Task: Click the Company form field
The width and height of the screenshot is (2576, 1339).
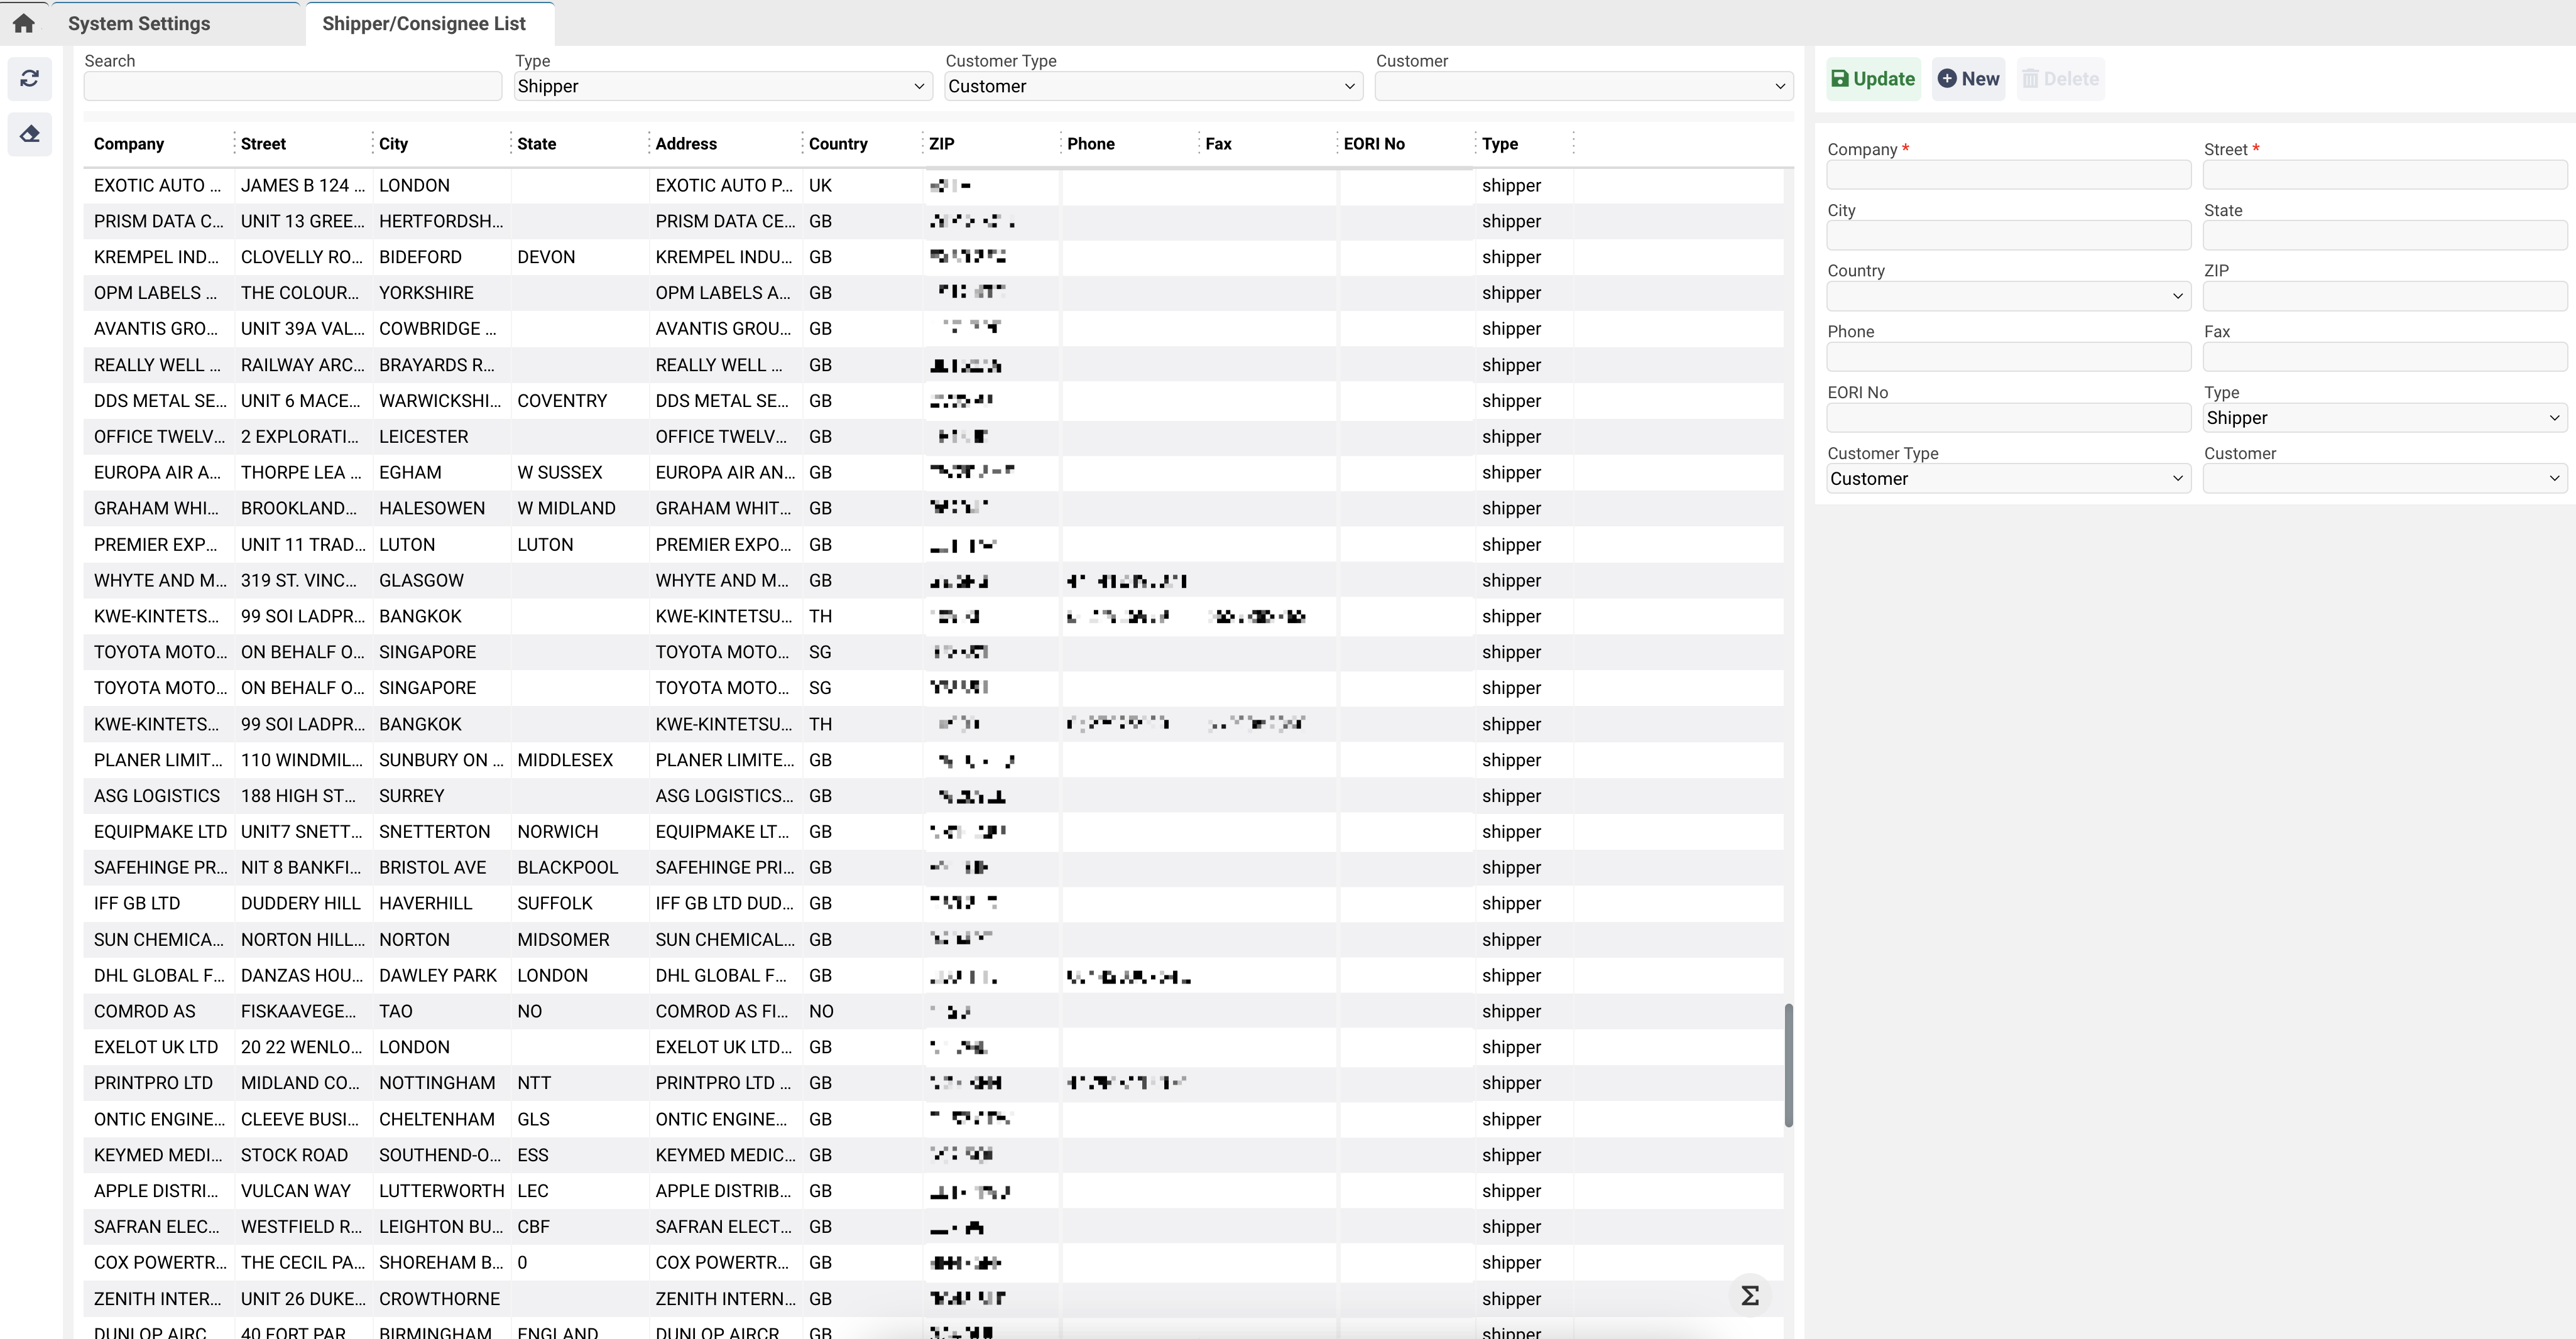Action: click(x=2007, y=175)
